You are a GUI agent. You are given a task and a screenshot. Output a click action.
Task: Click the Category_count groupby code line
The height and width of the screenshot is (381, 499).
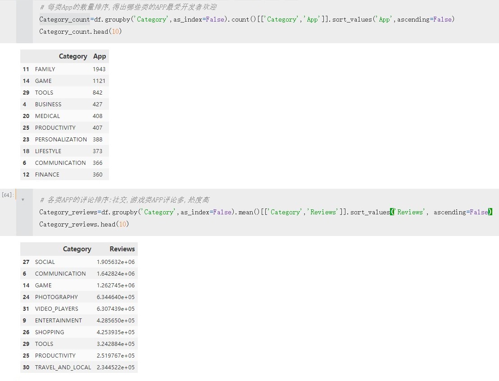[x=247, y=19]
